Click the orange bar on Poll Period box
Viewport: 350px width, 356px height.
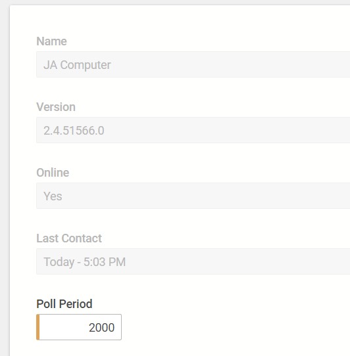click(37, 327)
